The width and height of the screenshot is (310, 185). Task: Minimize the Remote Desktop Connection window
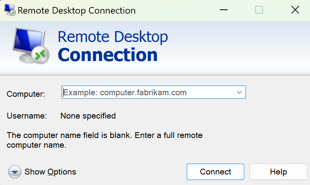[224, 10]
